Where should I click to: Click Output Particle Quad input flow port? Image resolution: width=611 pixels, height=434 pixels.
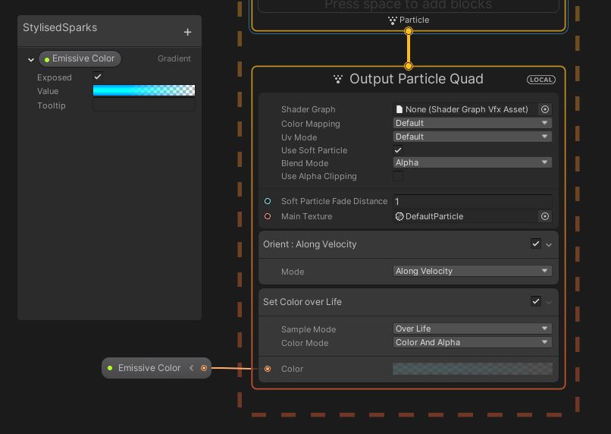[x=409, y=66]
